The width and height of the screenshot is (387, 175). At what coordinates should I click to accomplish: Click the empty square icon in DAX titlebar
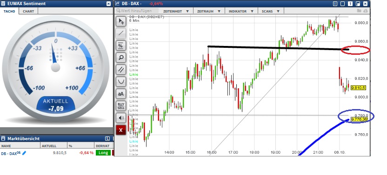[x=342, y=4]
